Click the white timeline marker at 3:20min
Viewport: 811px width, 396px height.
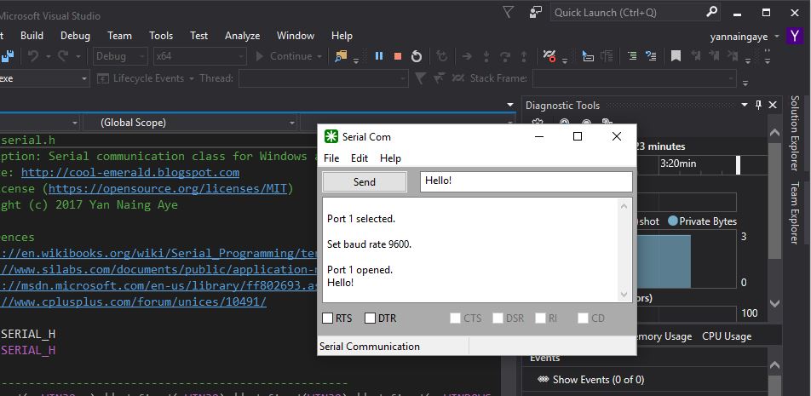click(x=739, y=165)
